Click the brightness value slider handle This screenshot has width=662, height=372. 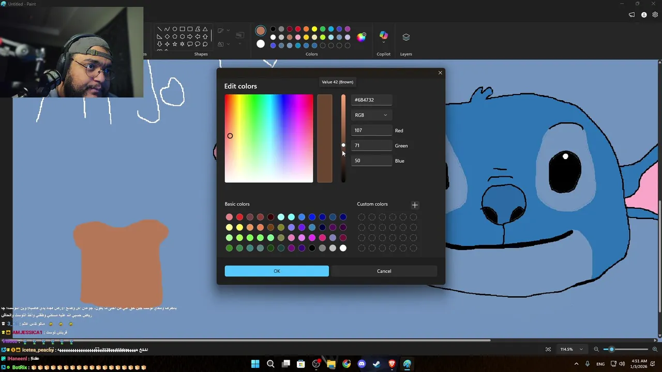(x=343, y=145)
